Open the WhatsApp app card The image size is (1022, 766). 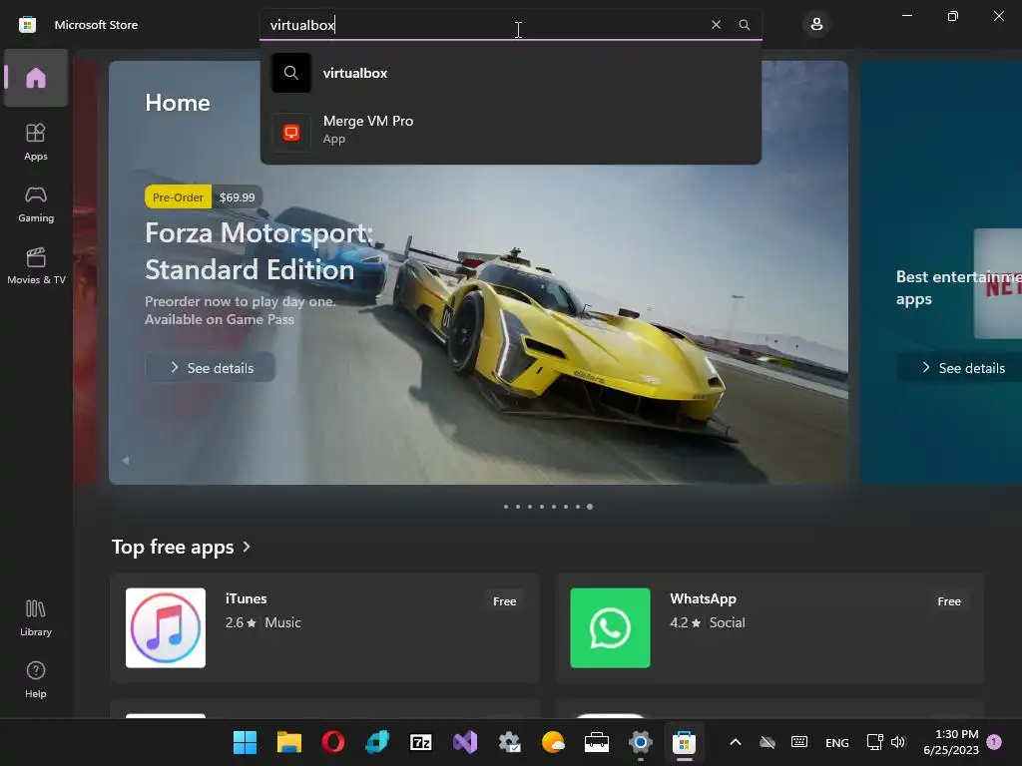coord(769,628)
